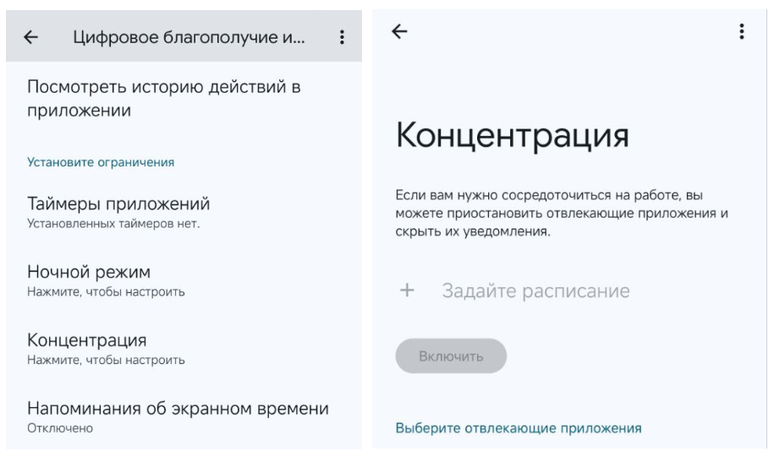This screenshot has height=457, width=774.
Task: Tap the Цифровое благополучие title text
Action: tap(189, 37)
